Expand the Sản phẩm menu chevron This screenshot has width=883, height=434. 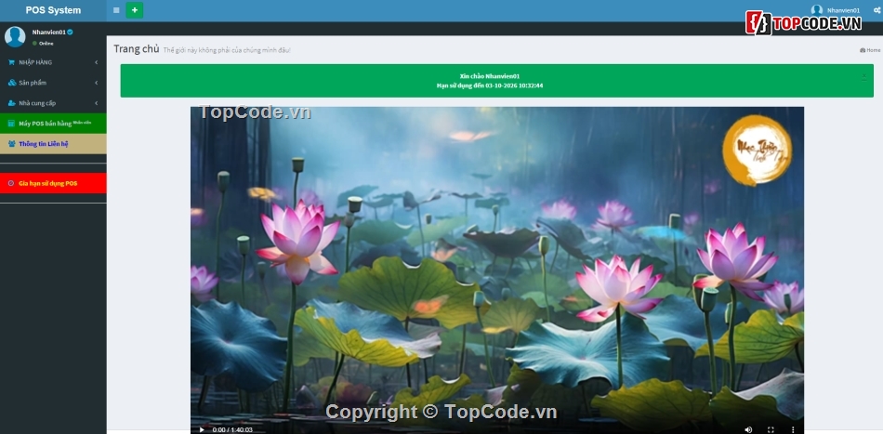(97, 83)
